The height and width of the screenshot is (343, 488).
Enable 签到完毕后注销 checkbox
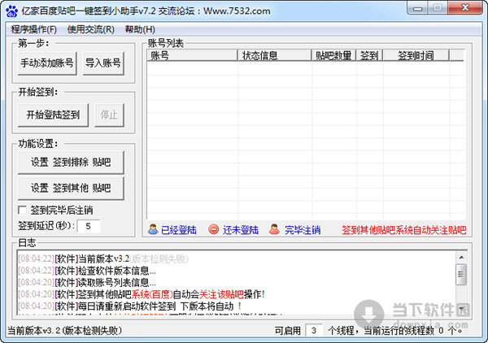pos(23,211)
